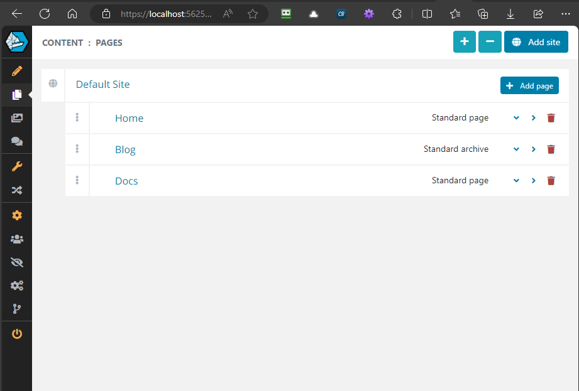The width and height of the screenshot is (579, 391).
Task: Open the Media library from the sidebar
Action: coord(16,117)
